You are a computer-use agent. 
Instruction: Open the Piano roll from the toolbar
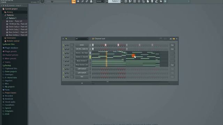130,1
